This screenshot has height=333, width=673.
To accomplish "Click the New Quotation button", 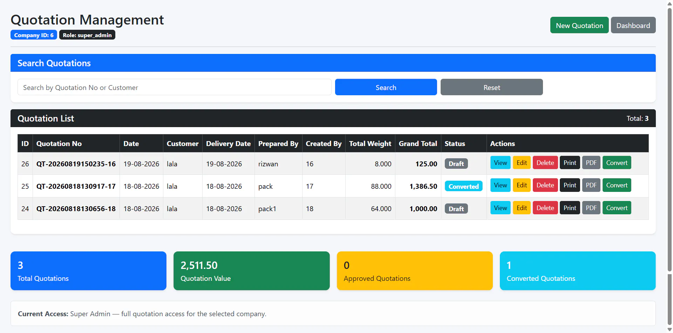I will point(579,25).
